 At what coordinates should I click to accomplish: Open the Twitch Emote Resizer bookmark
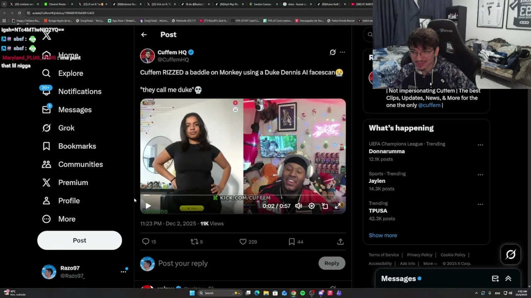[x=341, y=21]
